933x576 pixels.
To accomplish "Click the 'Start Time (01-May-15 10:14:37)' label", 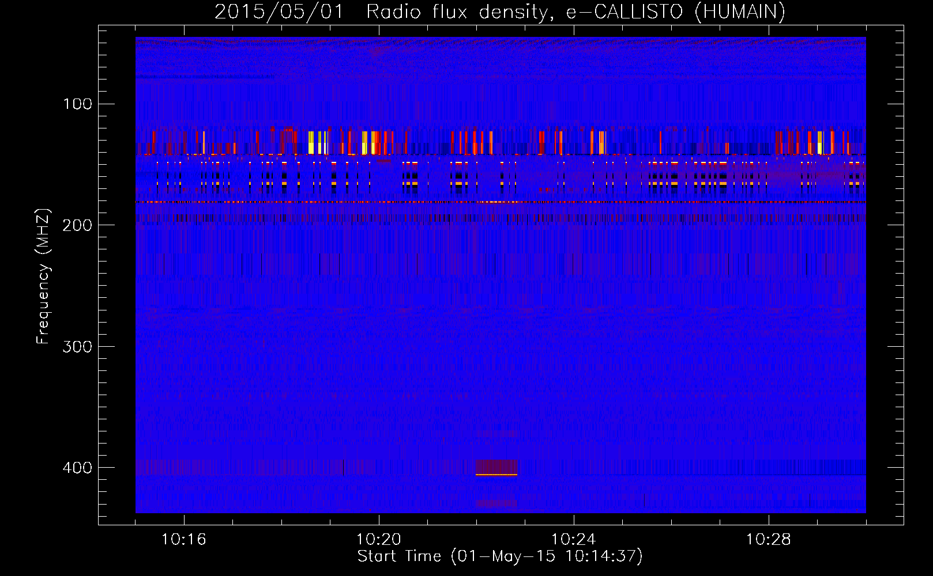I will 499,556.
